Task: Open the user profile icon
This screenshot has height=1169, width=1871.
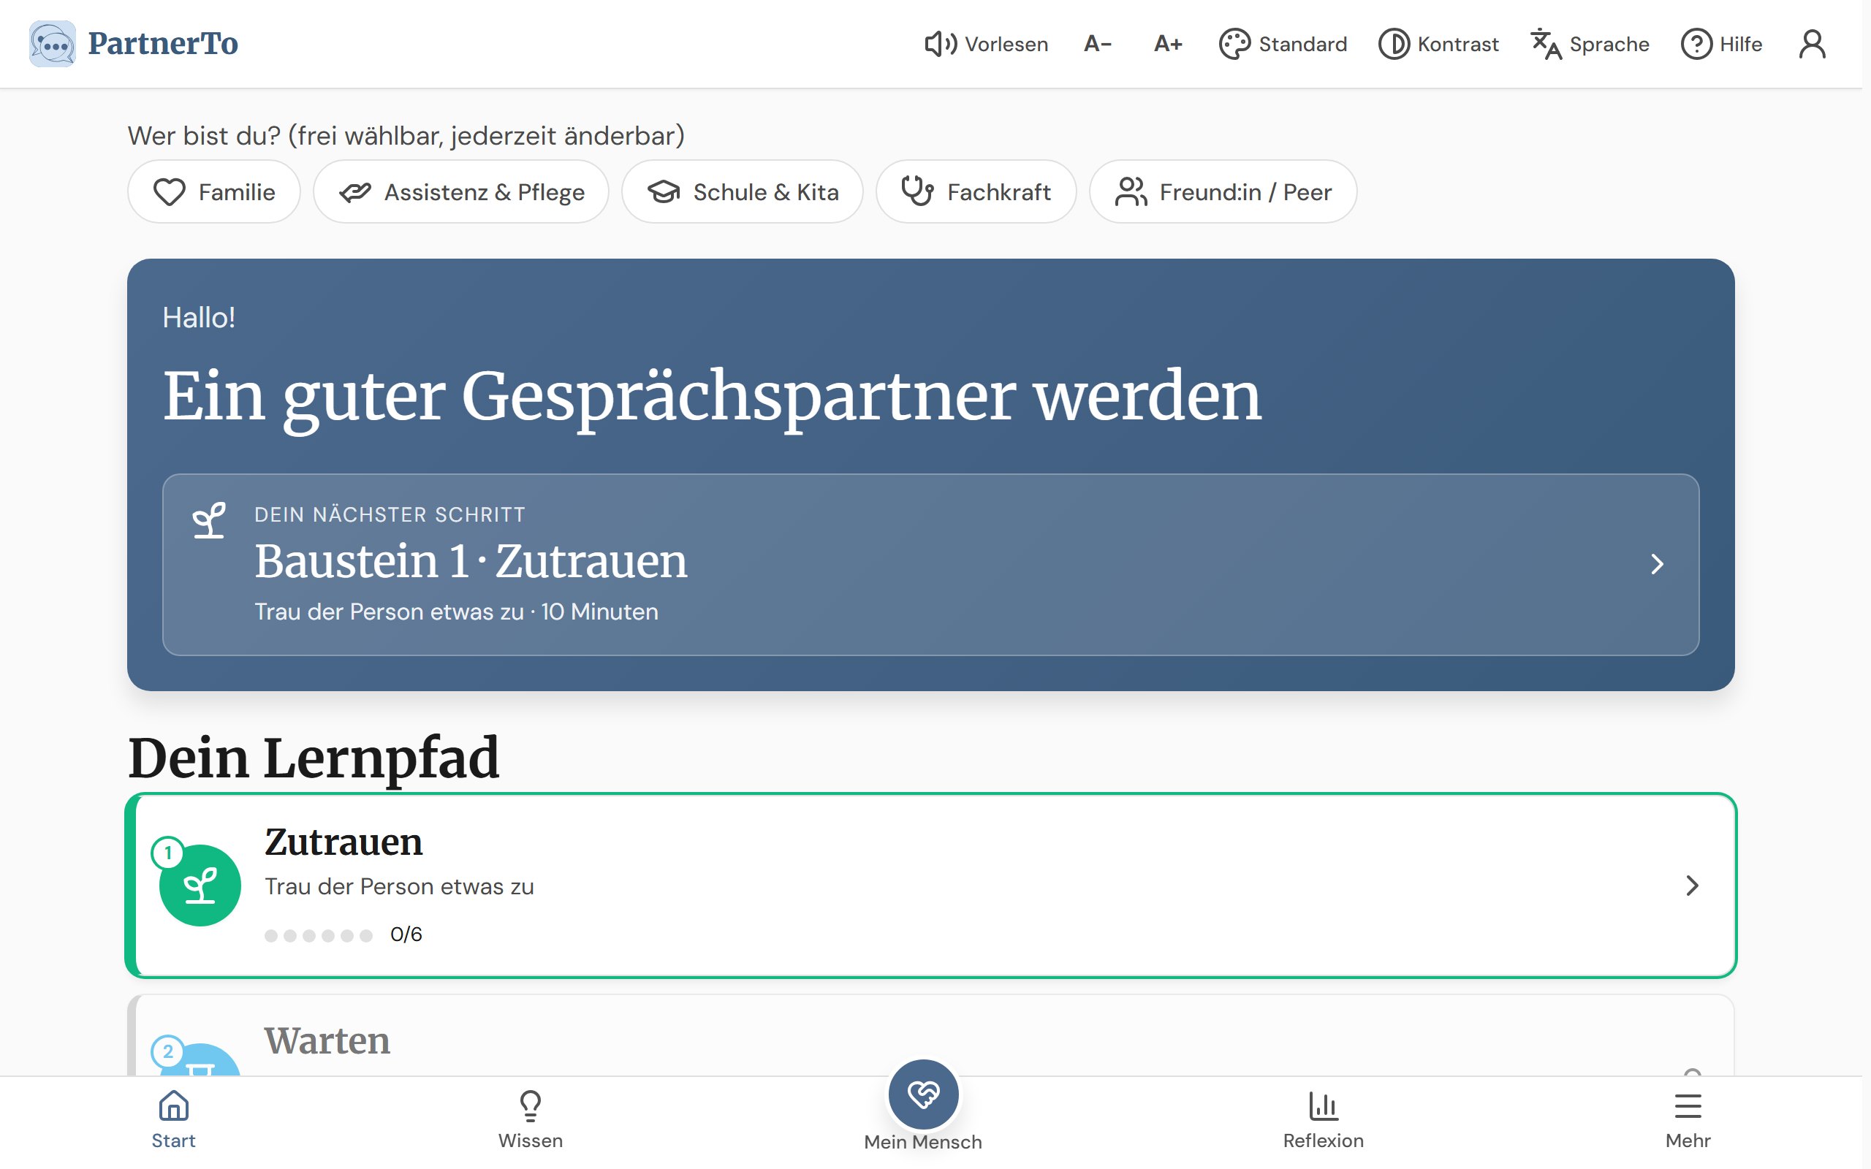Action: coord(1812,44)
